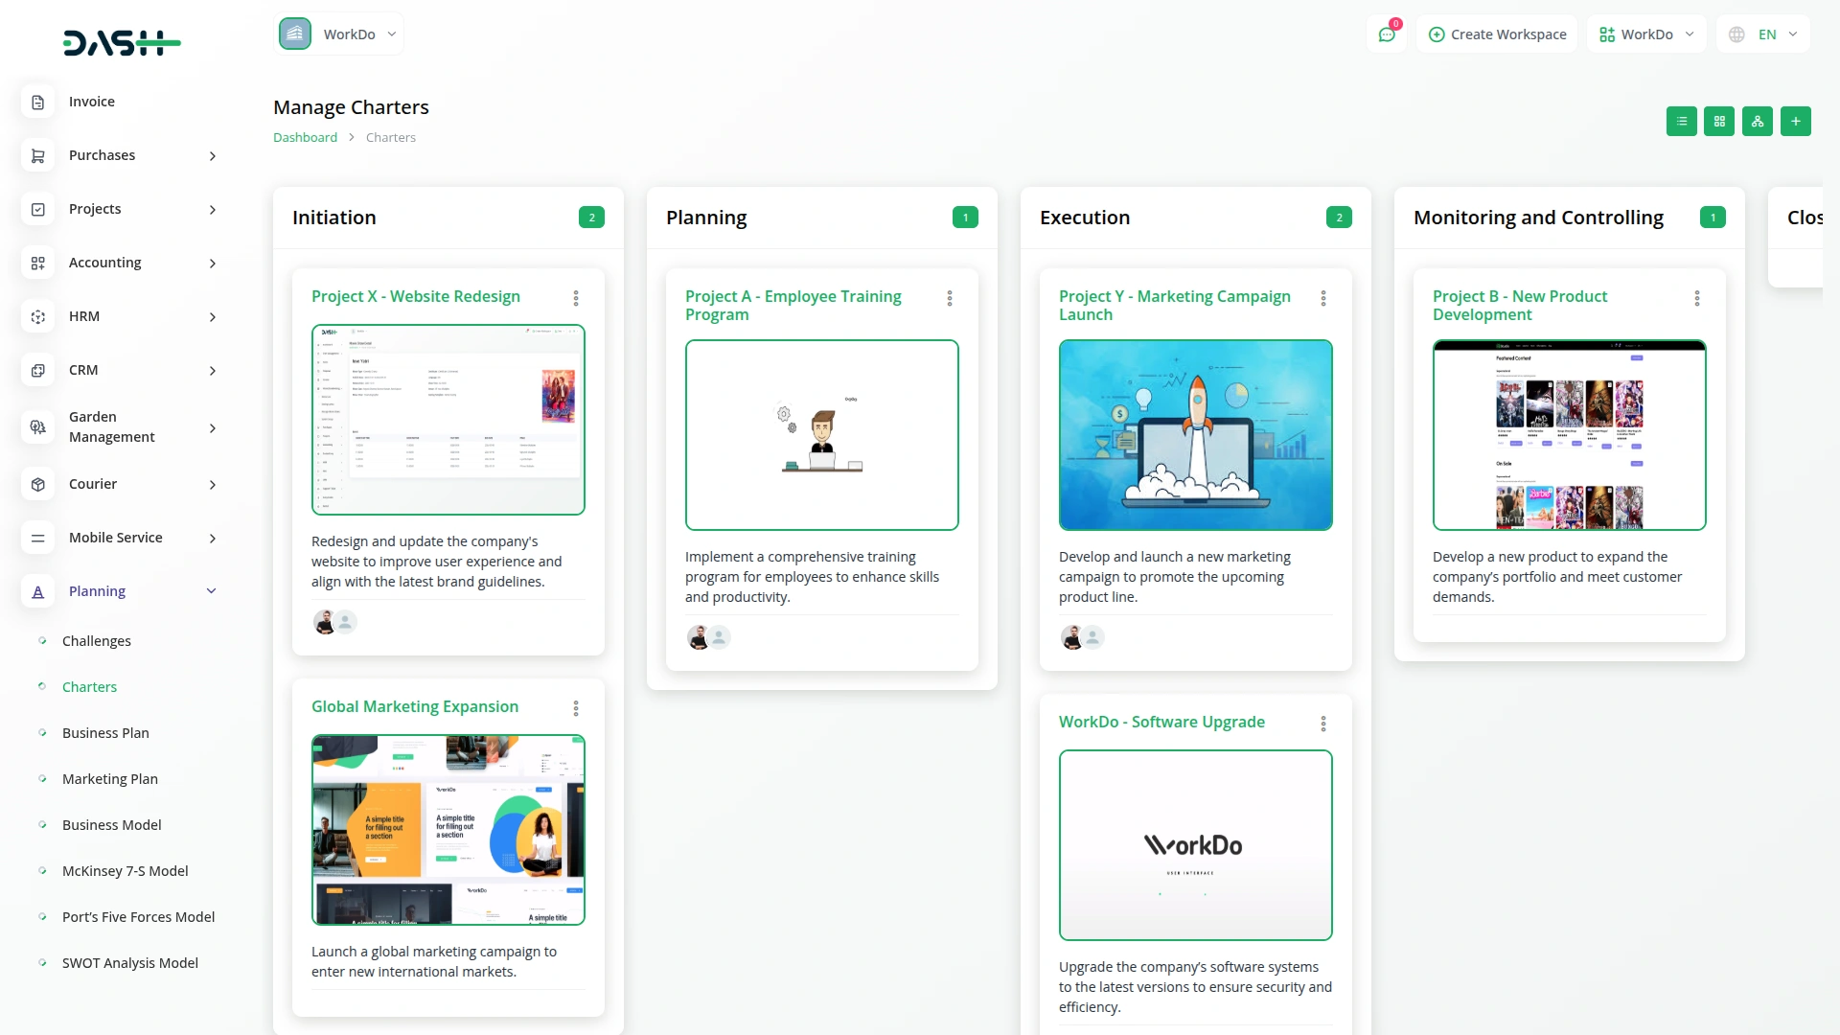Viewport: 1840px width, 1035px height.
Task: Go to Business Plan submenu item
Action: pyautogui.click(x=105, y=733)
